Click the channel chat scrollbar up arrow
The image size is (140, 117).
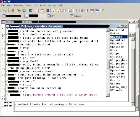click(x=108, y=30)
